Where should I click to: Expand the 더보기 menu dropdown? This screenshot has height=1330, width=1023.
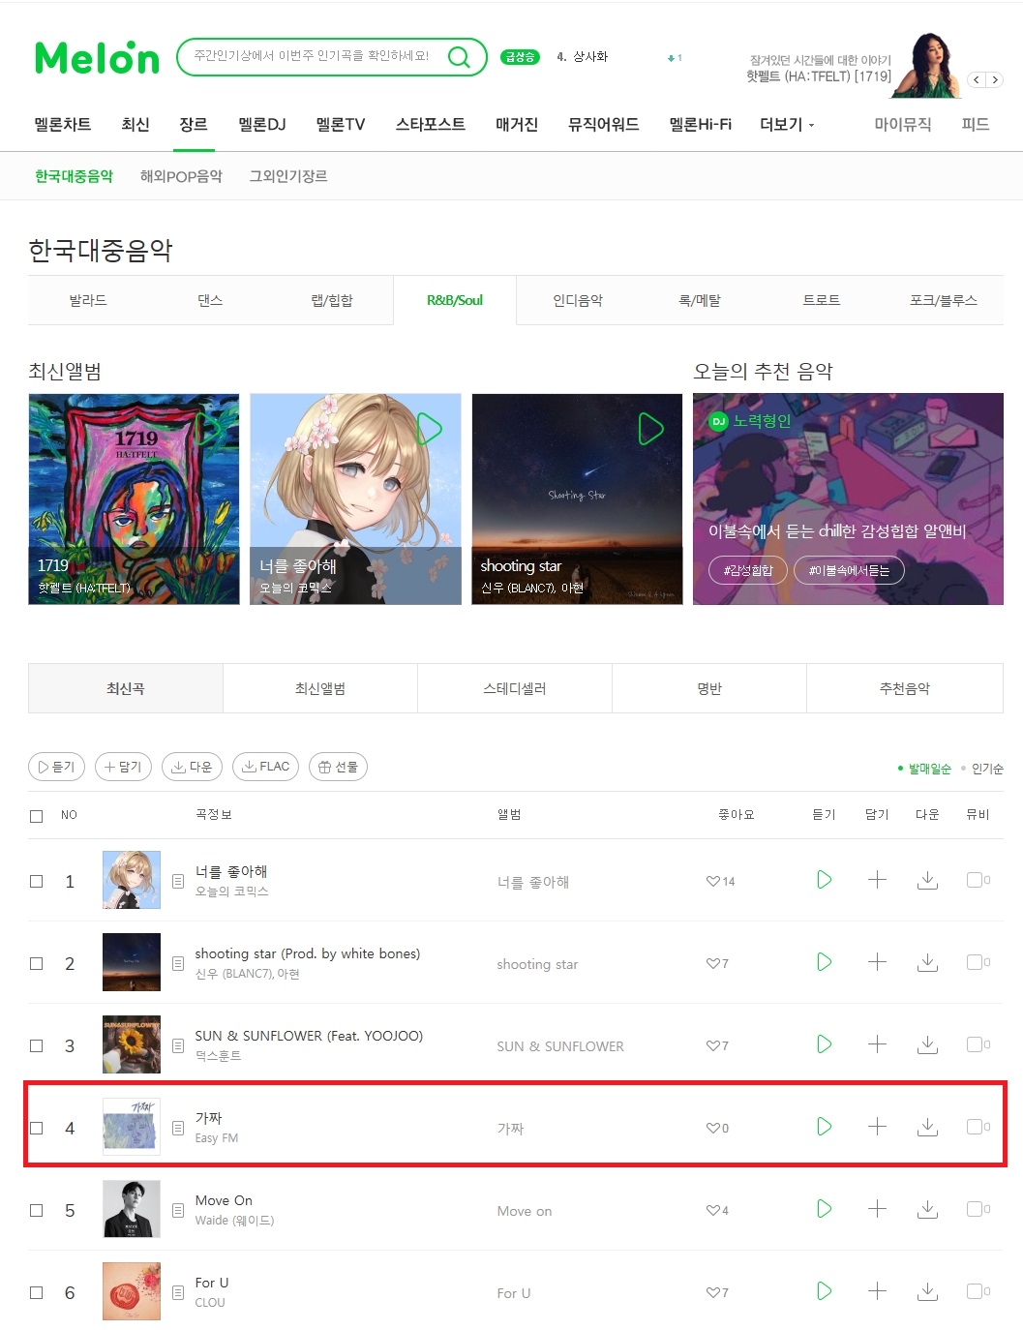pos(787,125)
